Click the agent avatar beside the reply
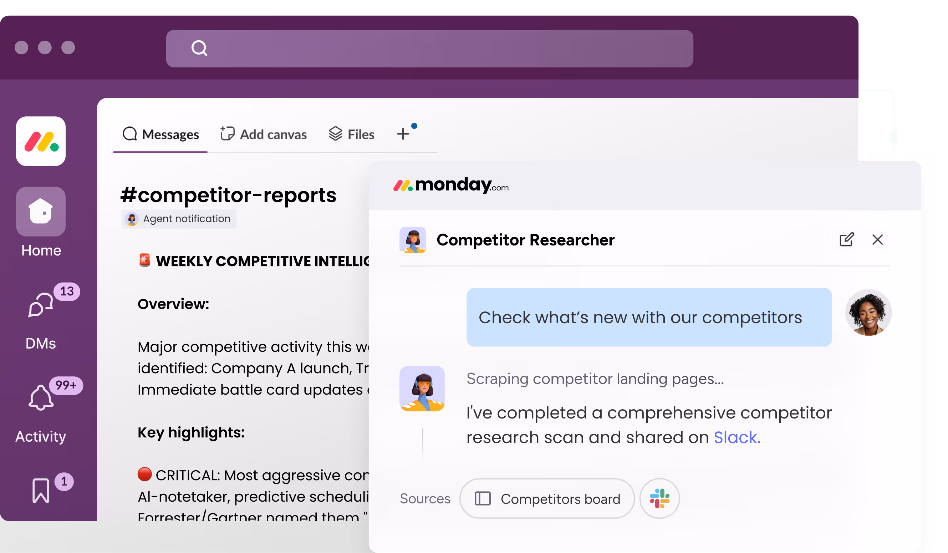This screenshot has width=948, height=553. pyautogui.click(x=422, y=389)
